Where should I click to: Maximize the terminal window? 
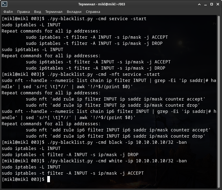[x=212, y=4]
